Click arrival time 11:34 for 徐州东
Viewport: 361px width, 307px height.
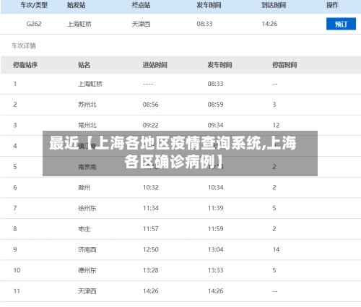[151, 208]
